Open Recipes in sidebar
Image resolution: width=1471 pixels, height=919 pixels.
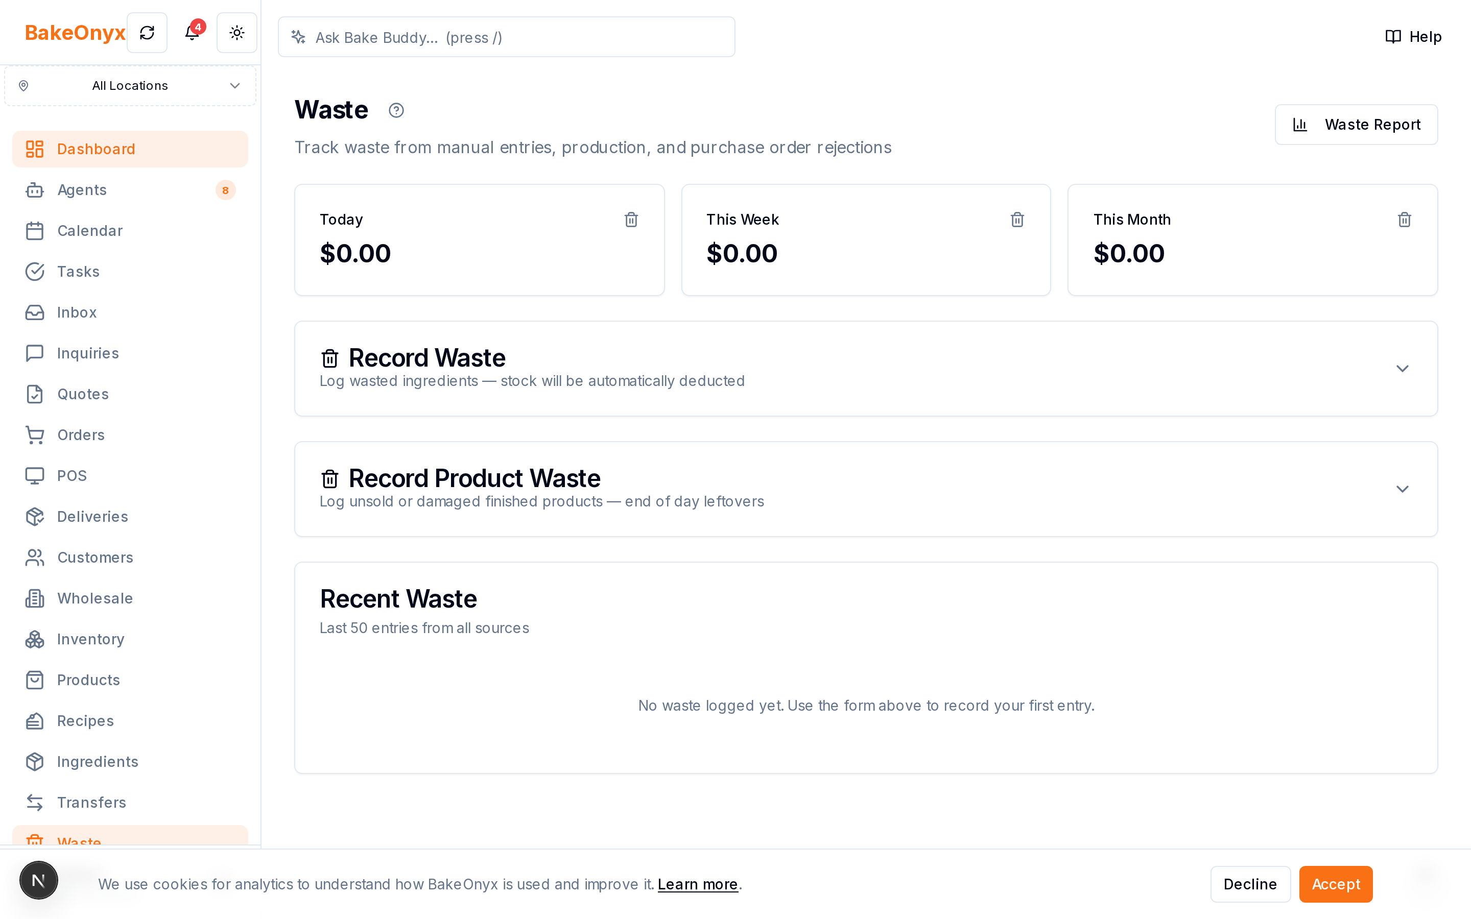130,721
